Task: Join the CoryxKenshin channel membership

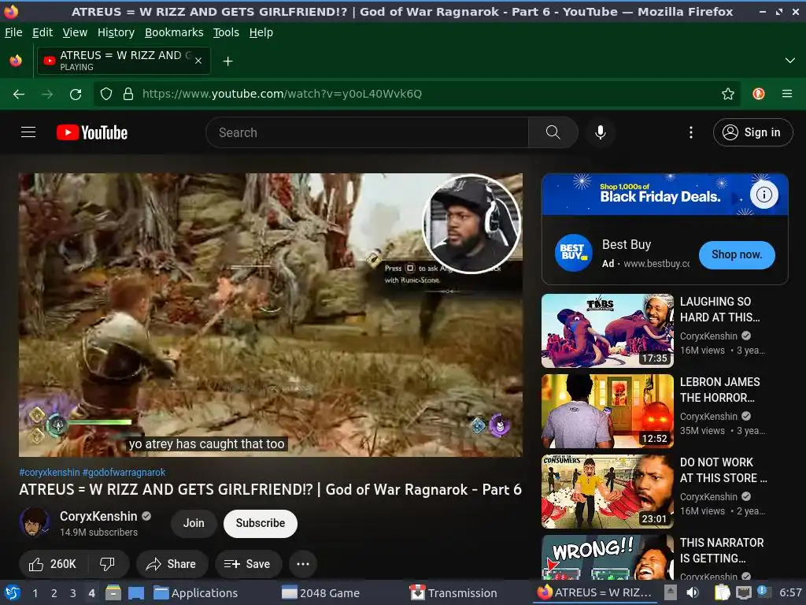Action: [194, 523]
